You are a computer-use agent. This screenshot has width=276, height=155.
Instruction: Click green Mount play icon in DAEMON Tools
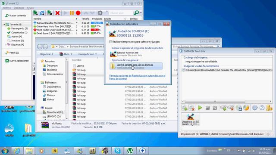(200, 108)
